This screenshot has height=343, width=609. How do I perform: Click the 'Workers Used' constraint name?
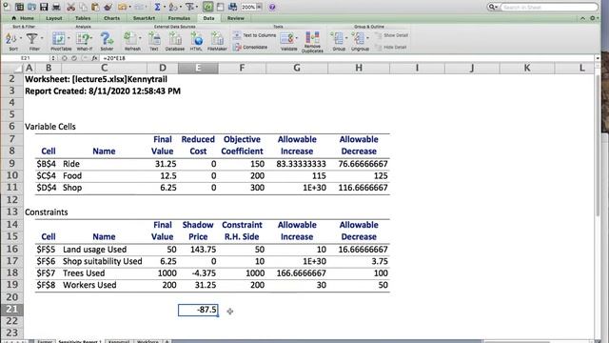click(89, 285)
